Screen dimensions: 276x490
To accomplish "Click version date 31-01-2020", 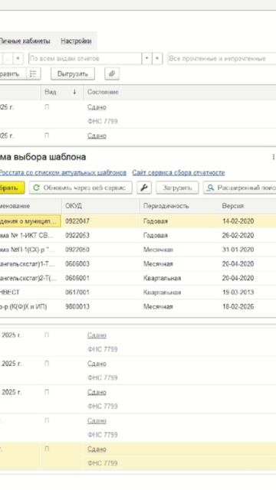I will [x=238, y=250].
